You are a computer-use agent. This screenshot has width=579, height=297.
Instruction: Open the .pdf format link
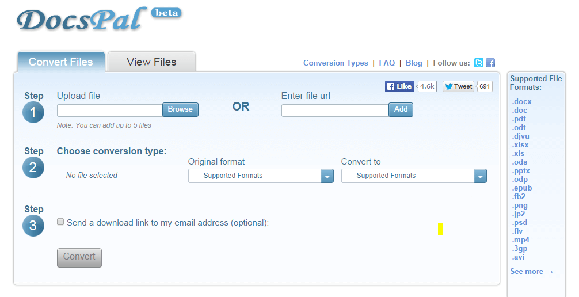(x=519, y=119)
